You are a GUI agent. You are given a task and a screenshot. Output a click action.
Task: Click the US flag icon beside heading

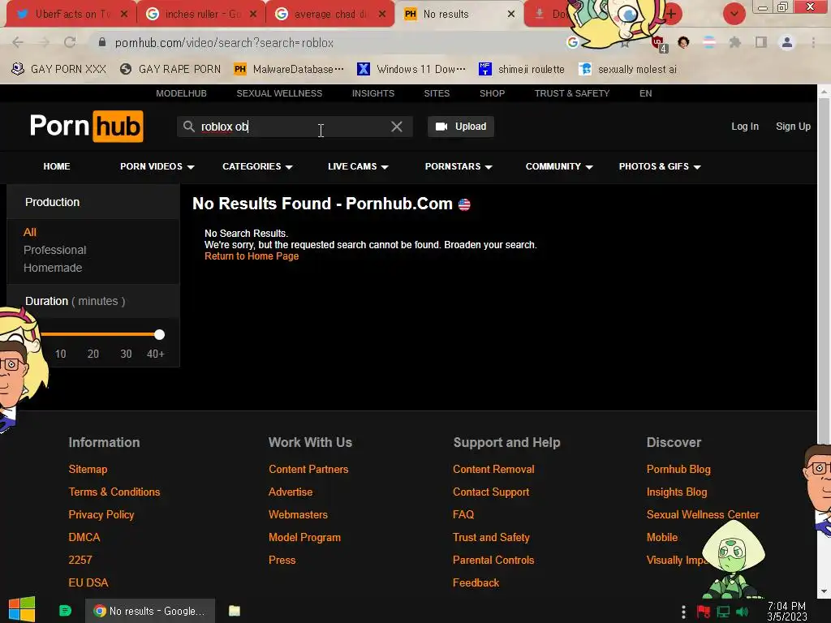click(x=464, y=204)
